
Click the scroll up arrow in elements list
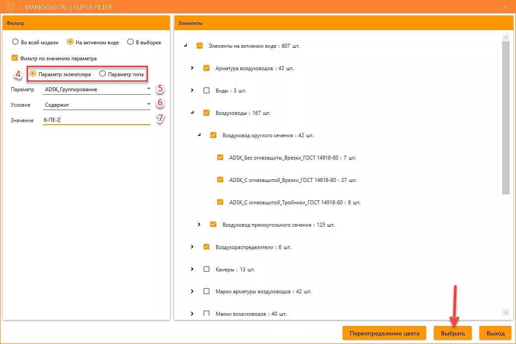[506, 38]
